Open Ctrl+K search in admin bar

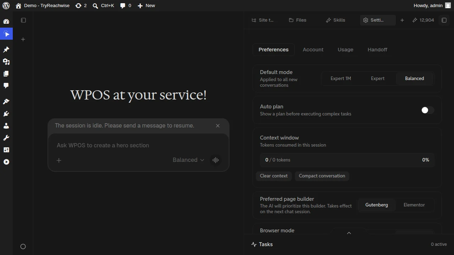(x=103, y=6)
